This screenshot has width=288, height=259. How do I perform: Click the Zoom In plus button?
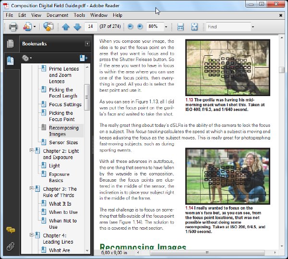[x=140, y=26]
